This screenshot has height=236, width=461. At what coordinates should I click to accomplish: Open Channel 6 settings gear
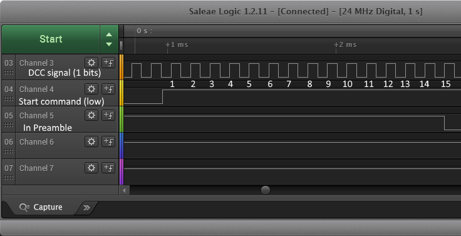click(91, 141)
